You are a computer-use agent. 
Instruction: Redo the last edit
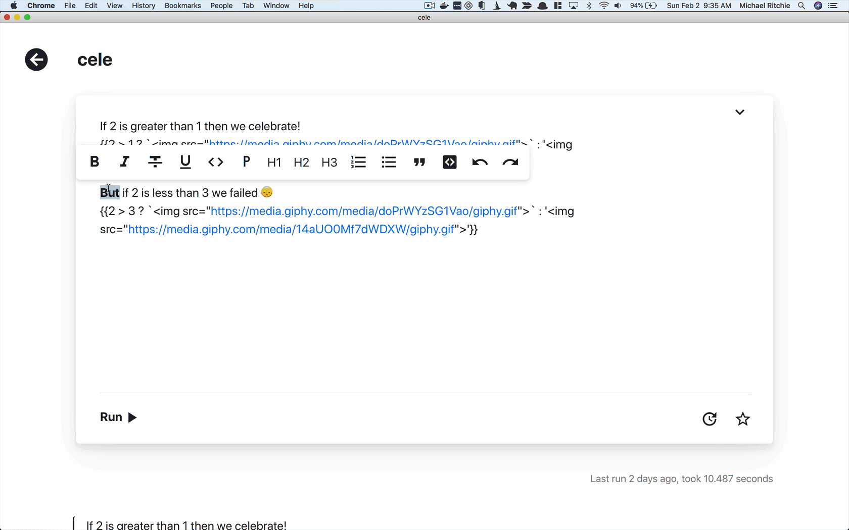510,162
